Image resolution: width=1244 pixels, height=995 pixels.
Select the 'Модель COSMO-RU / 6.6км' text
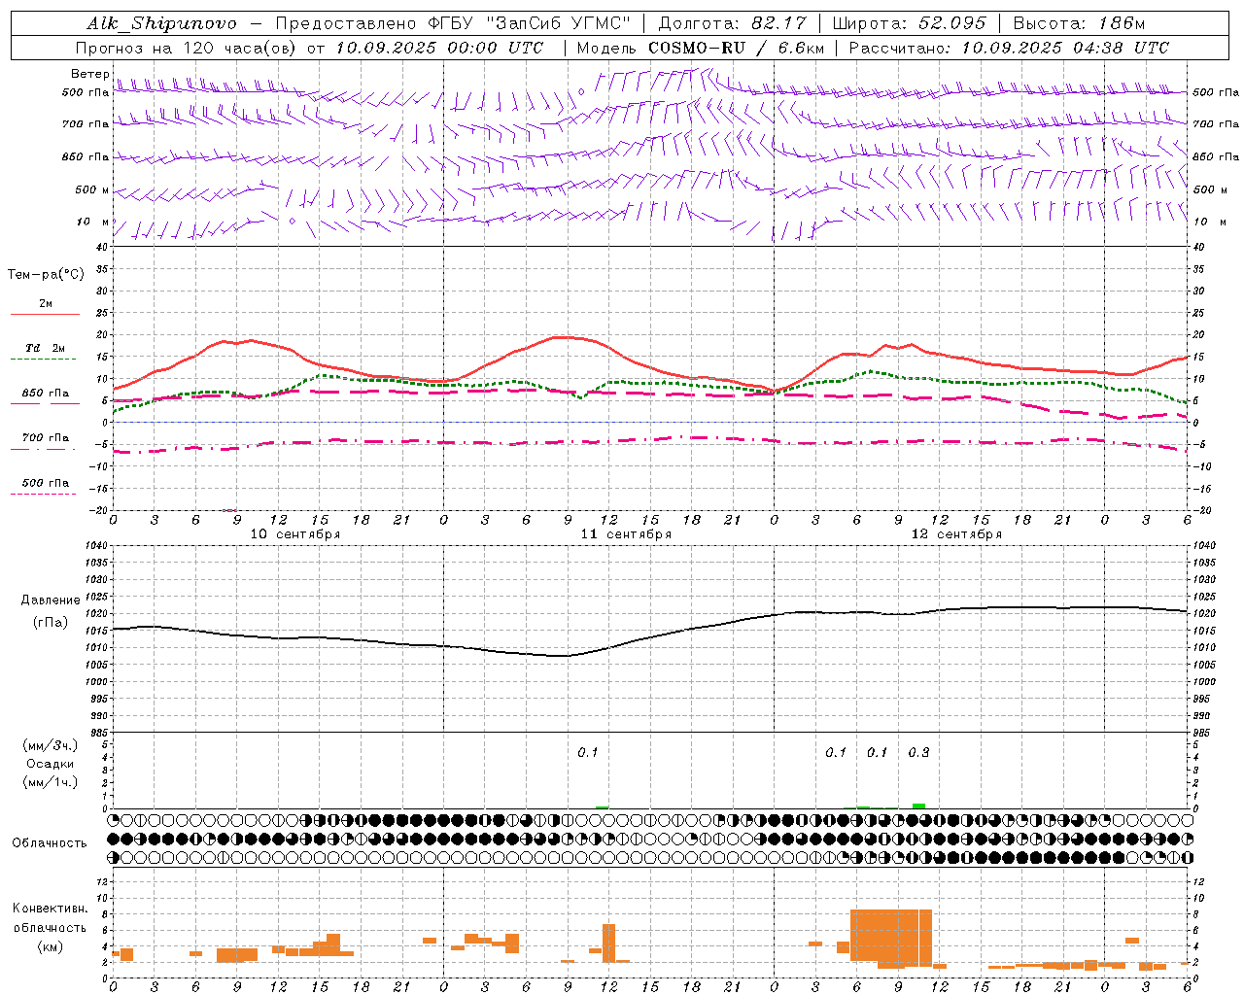(701, 48)
